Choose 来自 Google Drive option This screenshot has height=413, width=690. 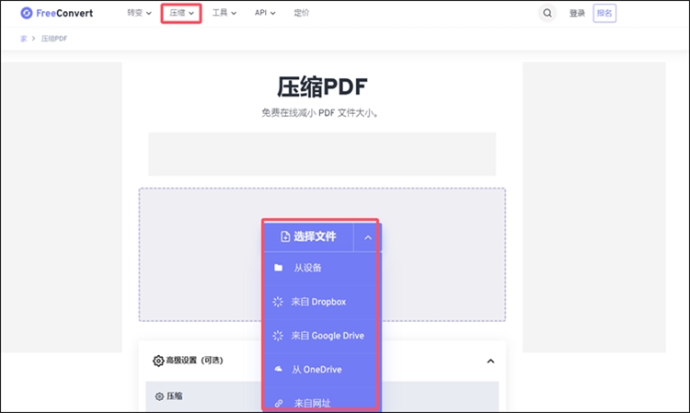click(x=321, y=336)
